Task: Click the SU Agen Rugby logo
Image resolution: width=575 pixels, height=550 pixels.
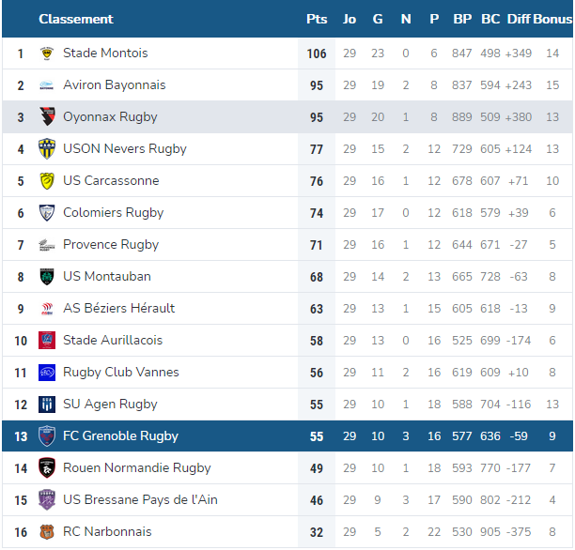Action: click(x=47, y=405)
